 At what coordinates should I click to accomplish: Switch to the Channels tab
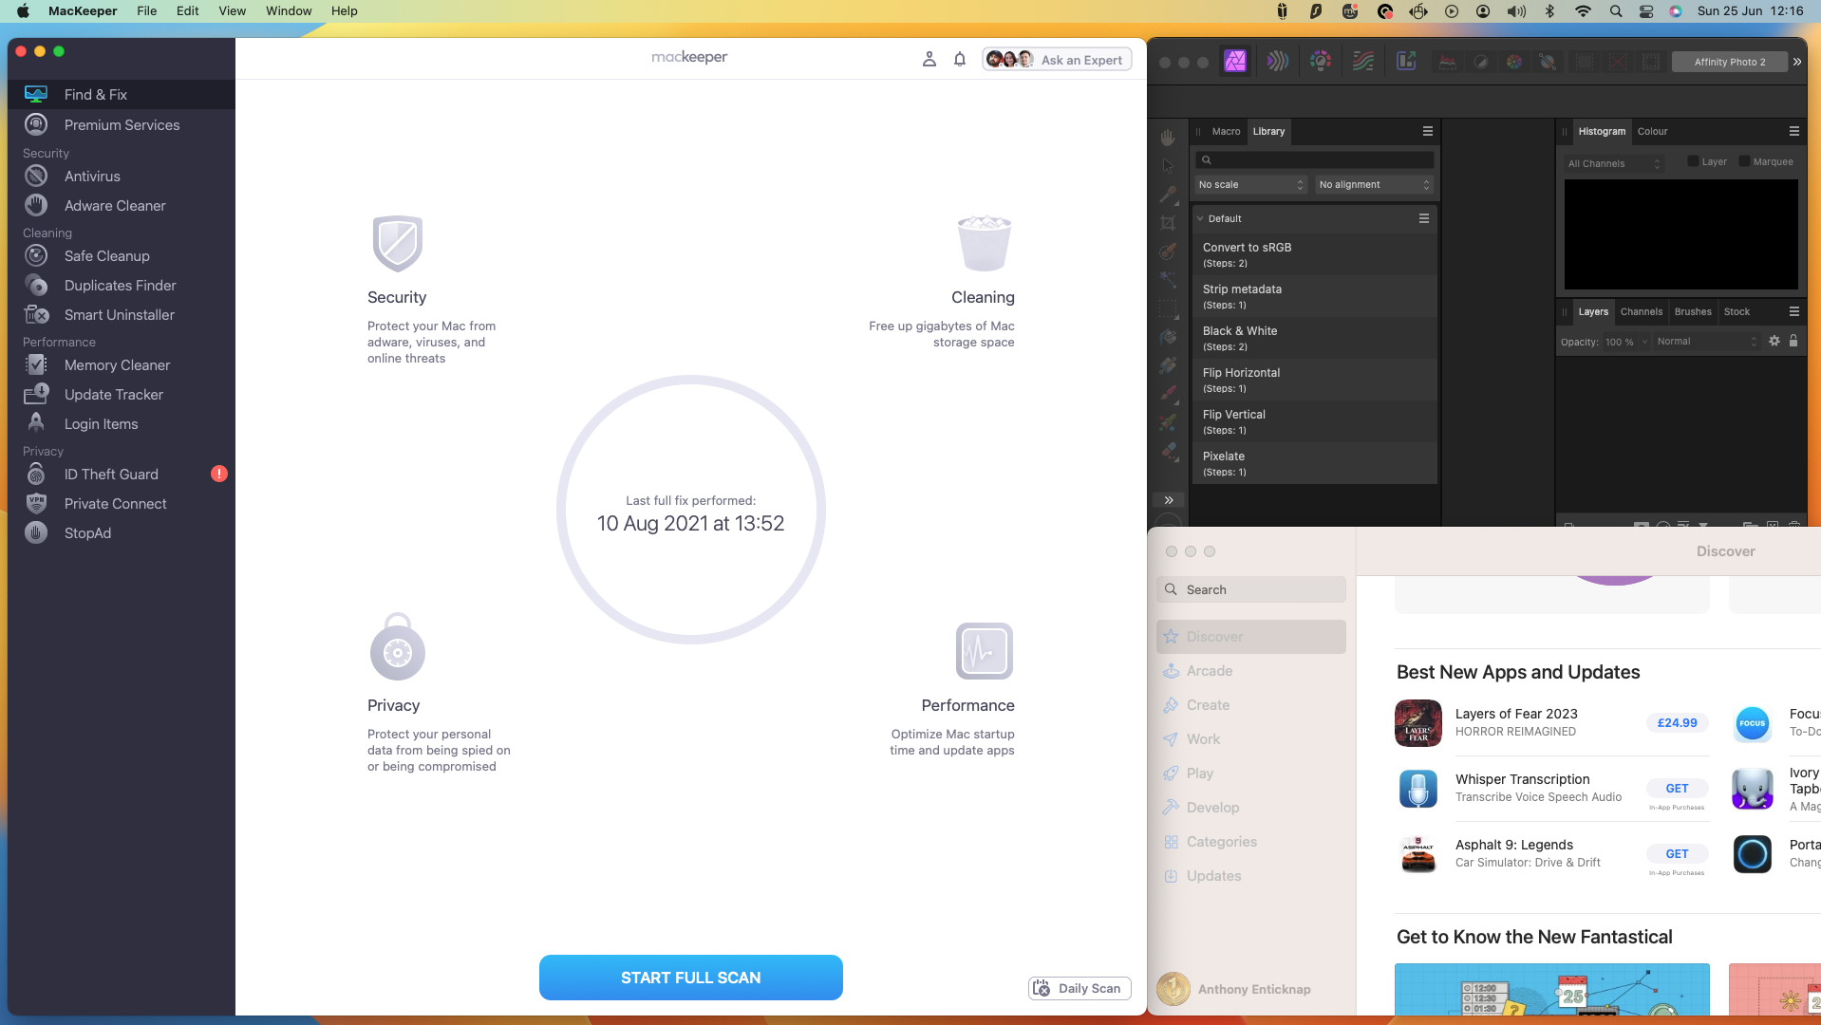[x=1641, y=311]
